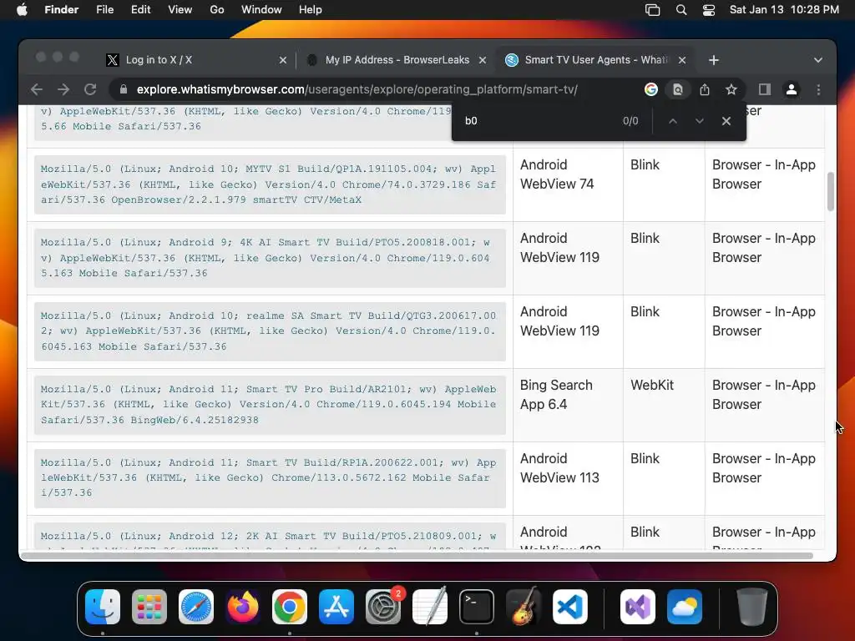Image resolution: width=855 pixels, height=641 pixels.
Task: View site information lock icon
Action: pyautogui.click(x=124, y=89)
